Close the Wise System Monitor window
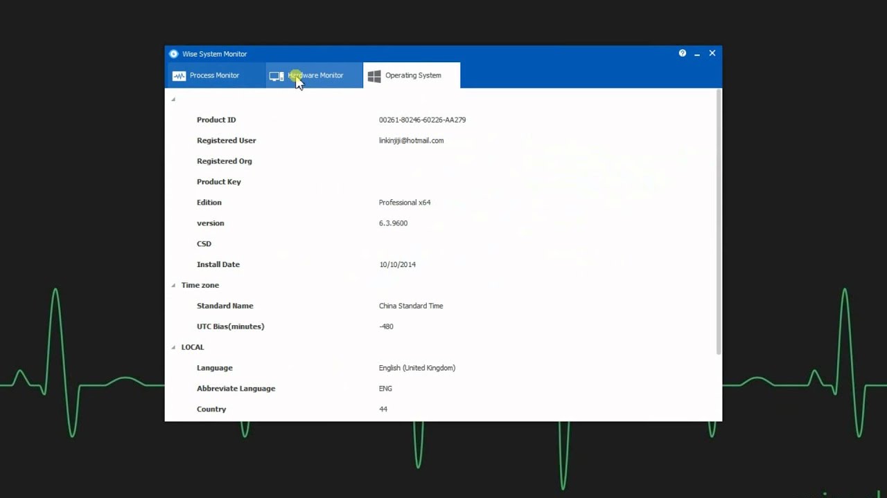 point(712,53)
